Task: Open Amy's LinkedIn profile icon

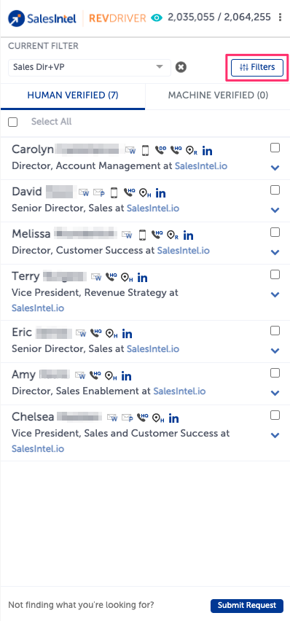Action: tap(126, 375)
